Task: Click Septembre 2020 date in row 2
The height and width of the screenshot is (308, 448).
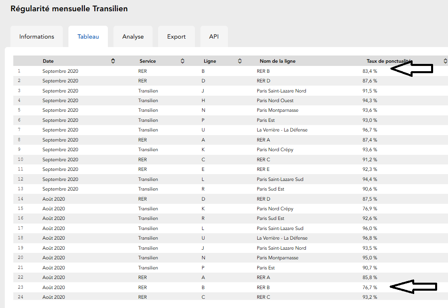Action: (60, 81)
